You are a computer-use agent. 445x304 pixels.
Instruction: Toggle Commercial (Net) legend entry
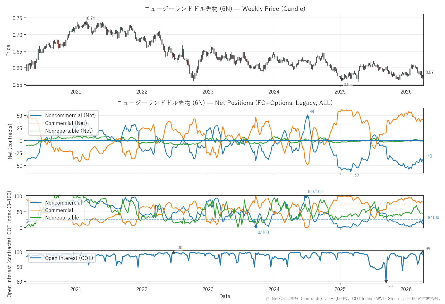point(66,123)
